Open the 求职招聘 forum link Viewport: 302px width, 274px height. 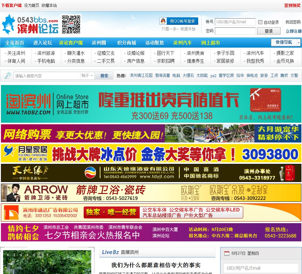coord(165,61)
